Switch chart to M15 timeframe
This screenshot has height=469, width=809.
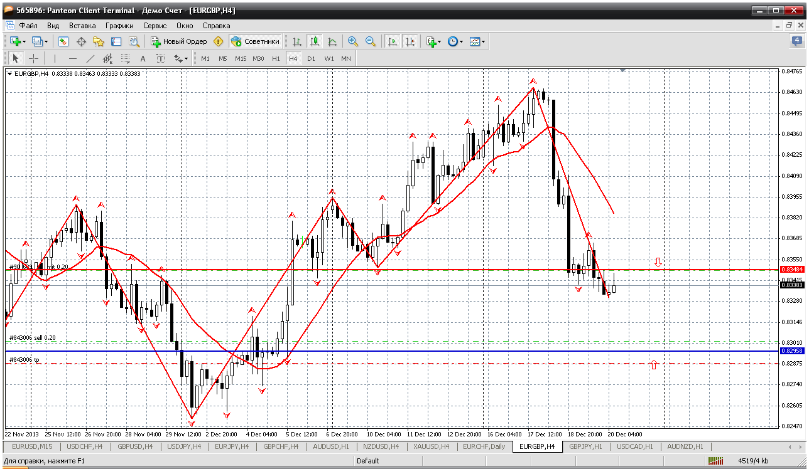click(x=241, y=58)
